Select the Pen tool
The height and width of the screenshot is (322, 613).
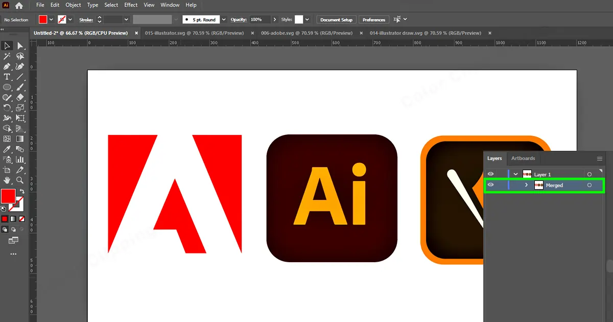click(x=7, y=67)
